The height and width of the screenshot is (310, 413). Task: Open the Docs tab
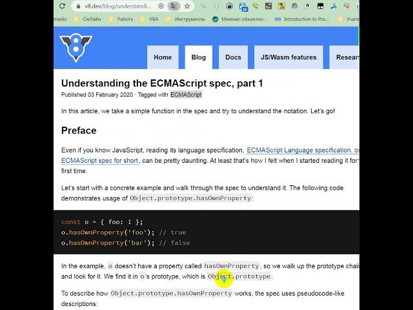(x=233, y=57)
